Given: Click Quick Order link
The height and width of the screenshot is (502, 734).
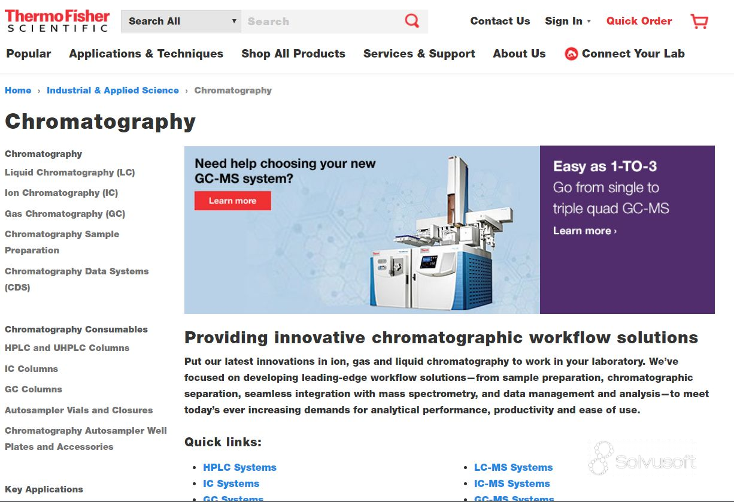Looking at the screenshot, I should click(639, 21).
